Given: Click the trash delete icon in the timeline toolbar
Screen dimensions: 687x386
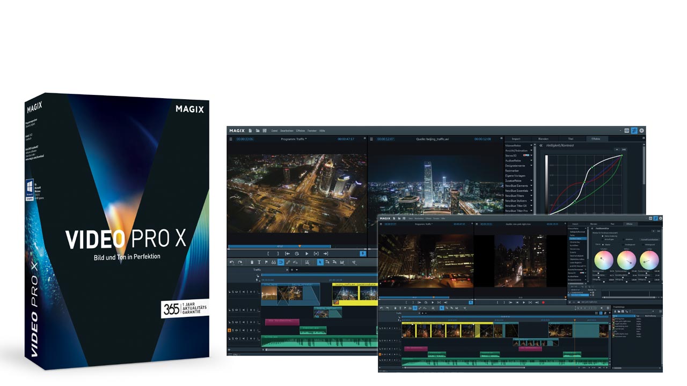Looking at the screenshot, I should point(252,262).
